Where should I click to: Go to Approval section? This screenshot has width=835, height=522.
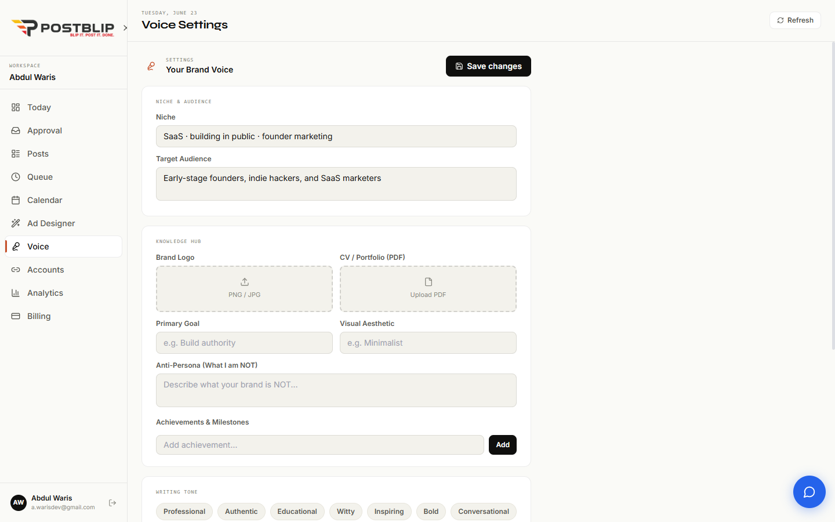click(64, 130)
